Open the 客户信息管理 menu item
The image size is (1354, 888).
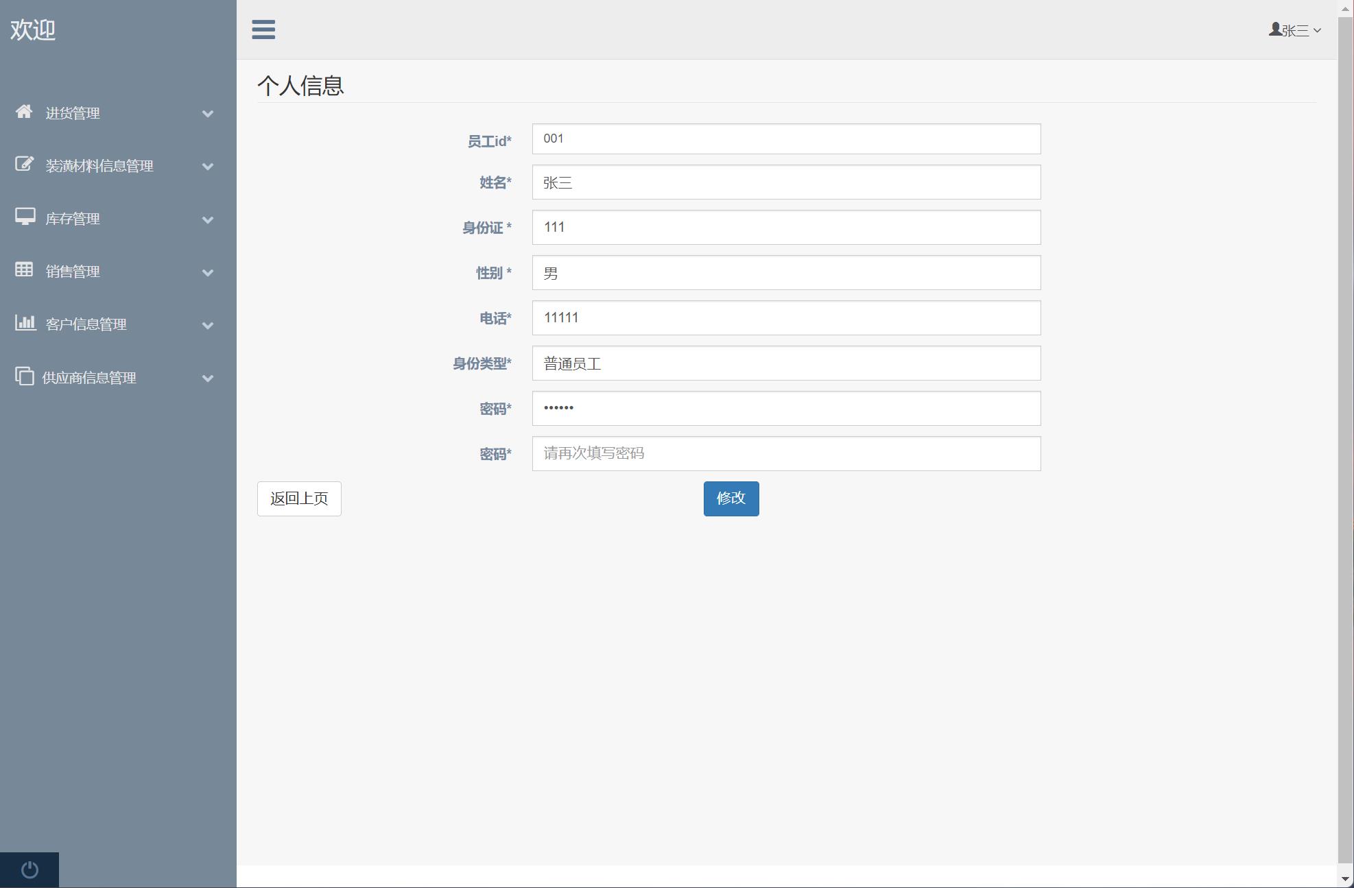click(86, 324)
